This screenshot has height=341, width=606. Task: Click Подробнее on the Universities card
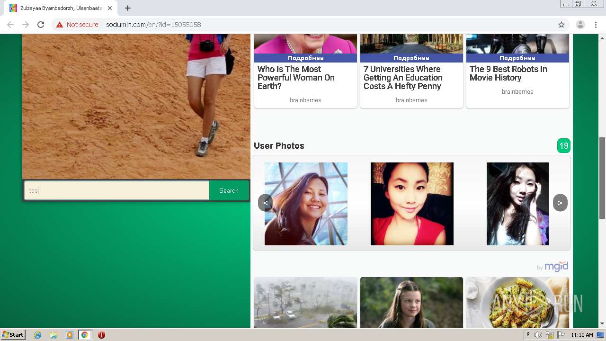point(412,58)
